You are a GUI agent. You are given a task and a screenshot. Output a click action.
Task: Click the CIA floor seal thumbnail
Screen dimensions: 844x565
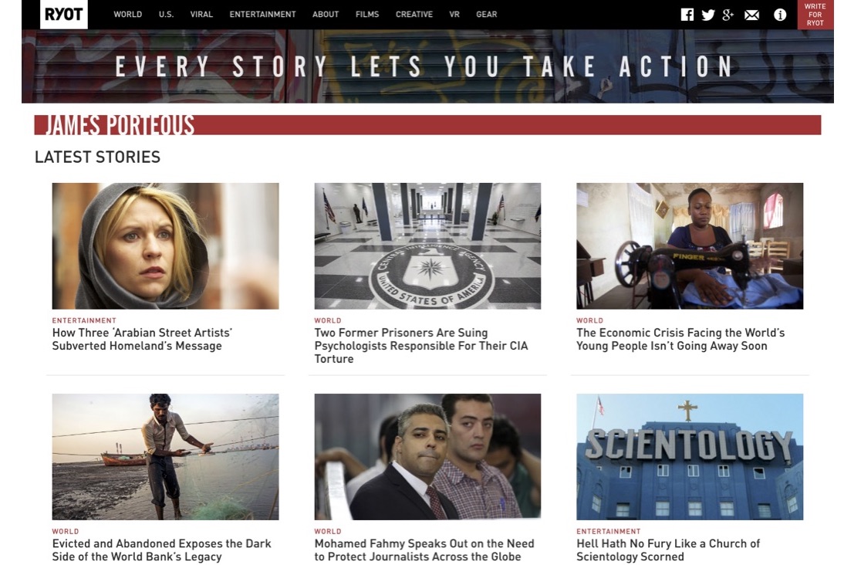tap(427, 245)
